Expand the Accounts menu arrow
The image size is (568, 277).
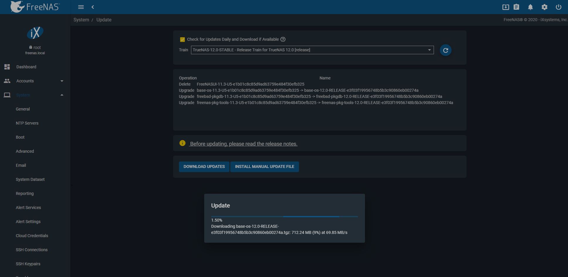pyautogui.click(x=62, y=81)
